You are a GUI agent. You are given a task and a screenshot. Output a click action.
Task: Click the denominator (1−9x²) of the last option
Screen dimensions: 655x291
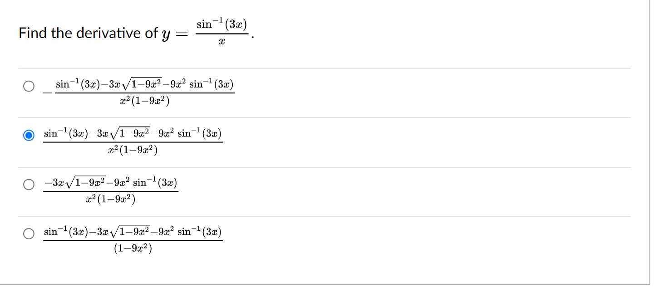(132, 247)
